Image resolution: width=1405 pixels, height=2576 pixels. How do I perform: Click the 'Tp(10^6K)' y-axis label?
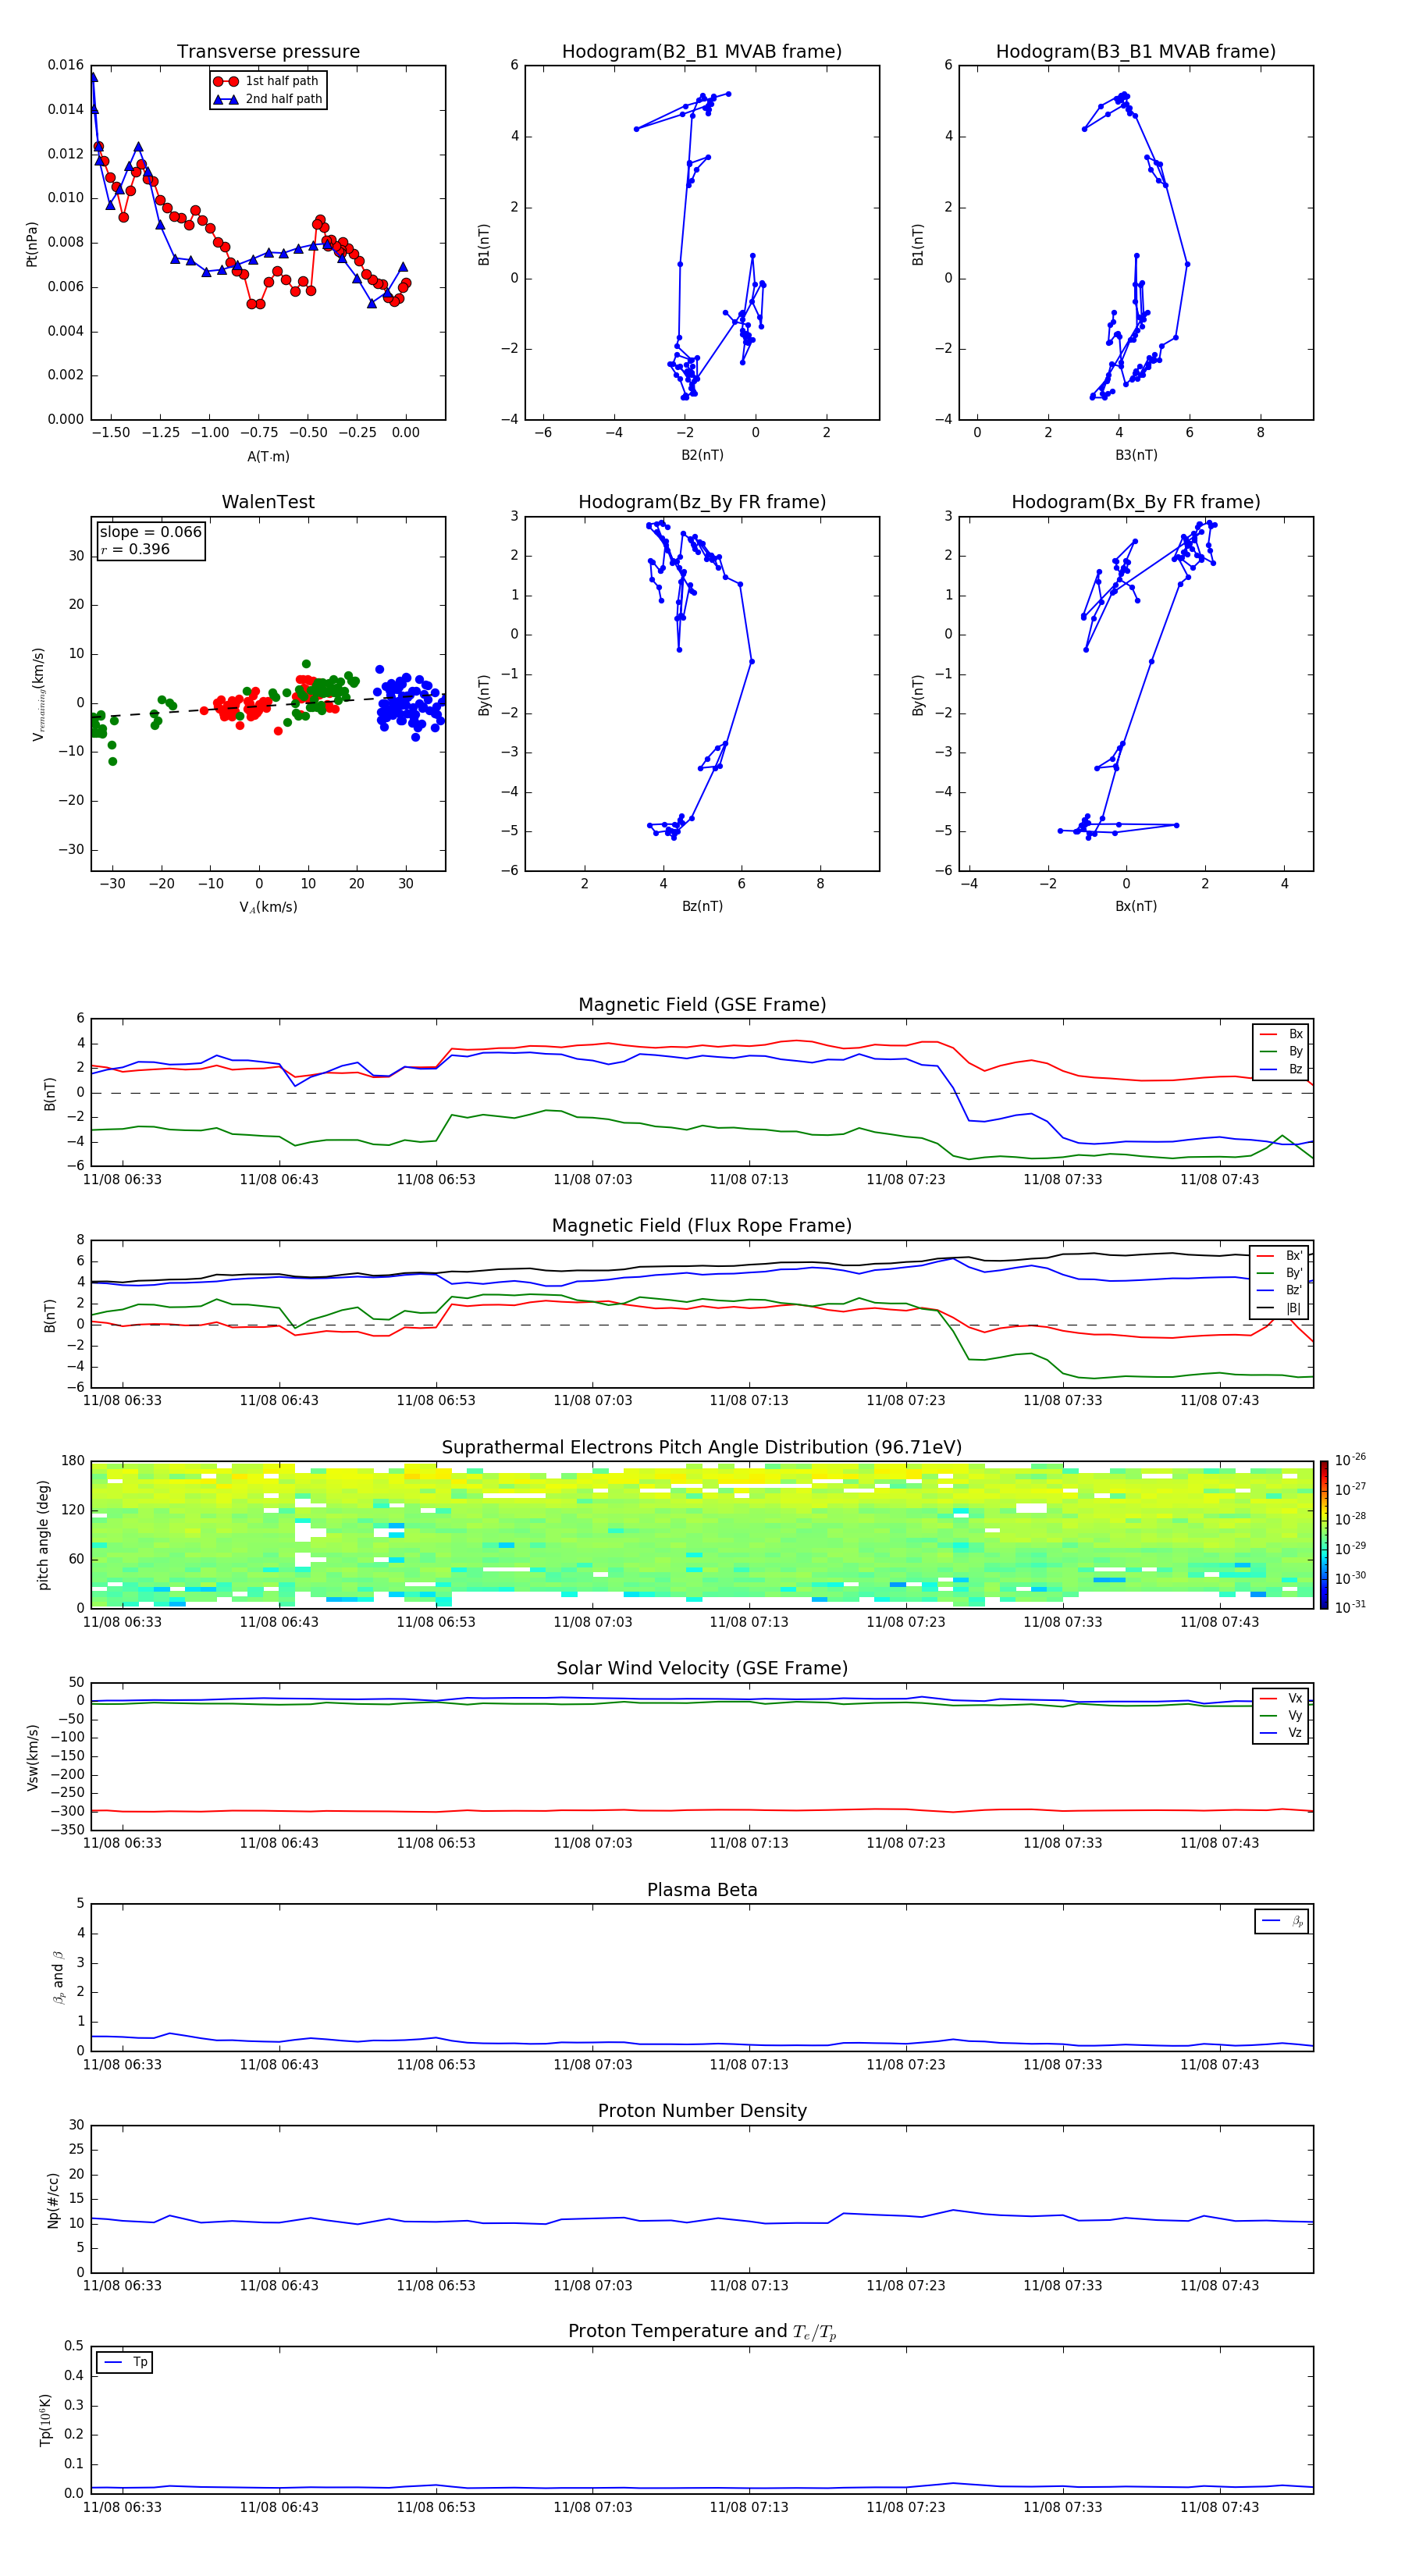[x=46, y=2420]
